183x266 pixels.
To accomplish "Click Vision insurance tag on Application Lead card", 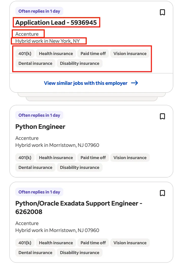I will coord(130,54).
